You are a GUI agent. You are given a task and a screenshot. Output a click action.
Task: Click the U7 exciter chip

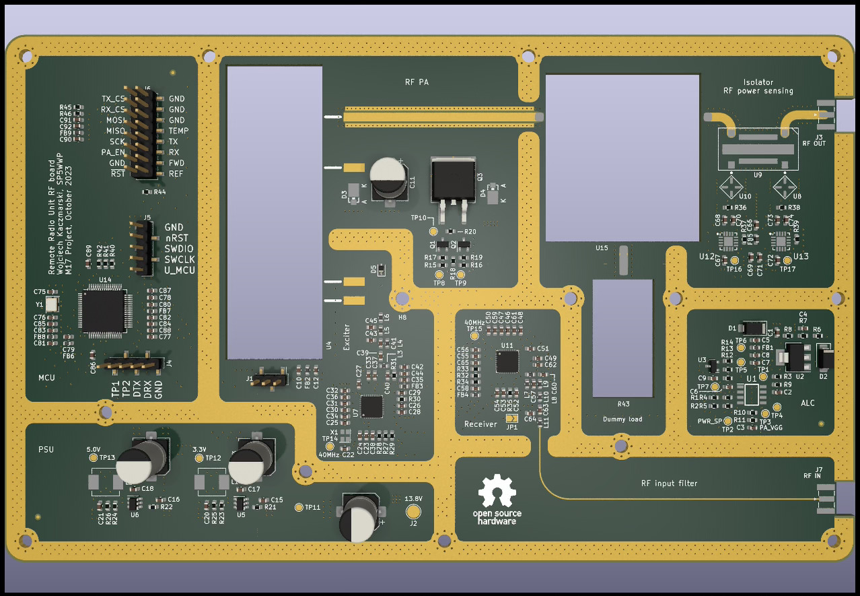pos(371,406)
